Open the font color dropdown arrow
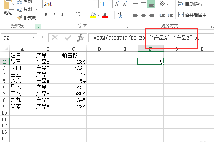The image size is (214, 142). pos(111,15)
